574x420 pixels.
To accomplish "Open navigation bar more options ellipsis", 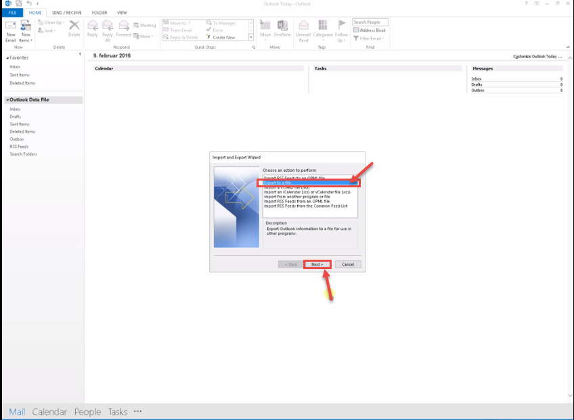I will 137,411.
